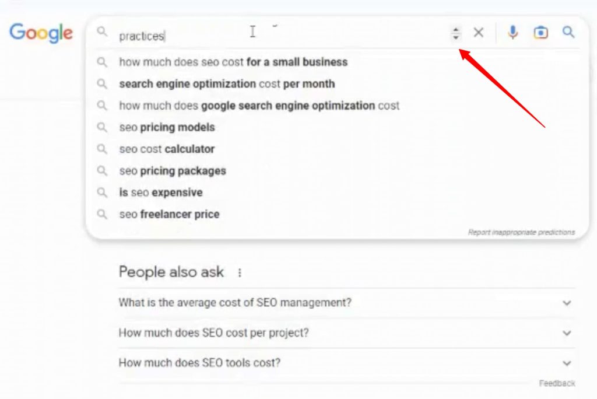Start voice search with the microphone icon
The image size is (597, 399).
click(512, 33)
